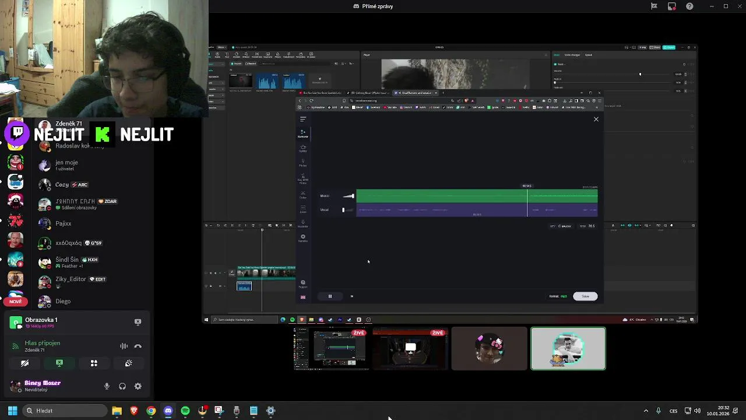Select first live stream thumbnail

pos(331,348)
